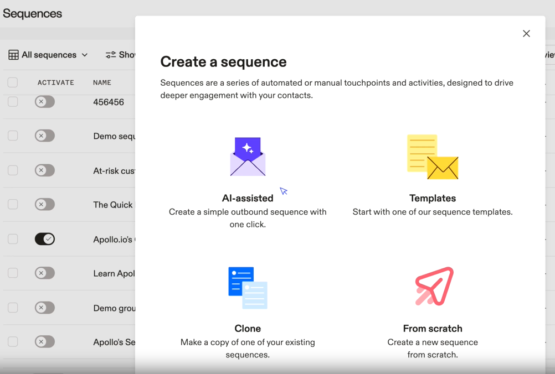Choose the Templates heading

[x=433, y=198]
